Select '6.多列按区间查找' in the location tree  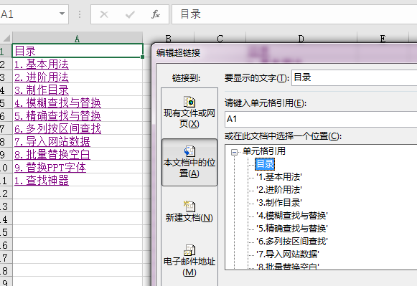(291, 241)
